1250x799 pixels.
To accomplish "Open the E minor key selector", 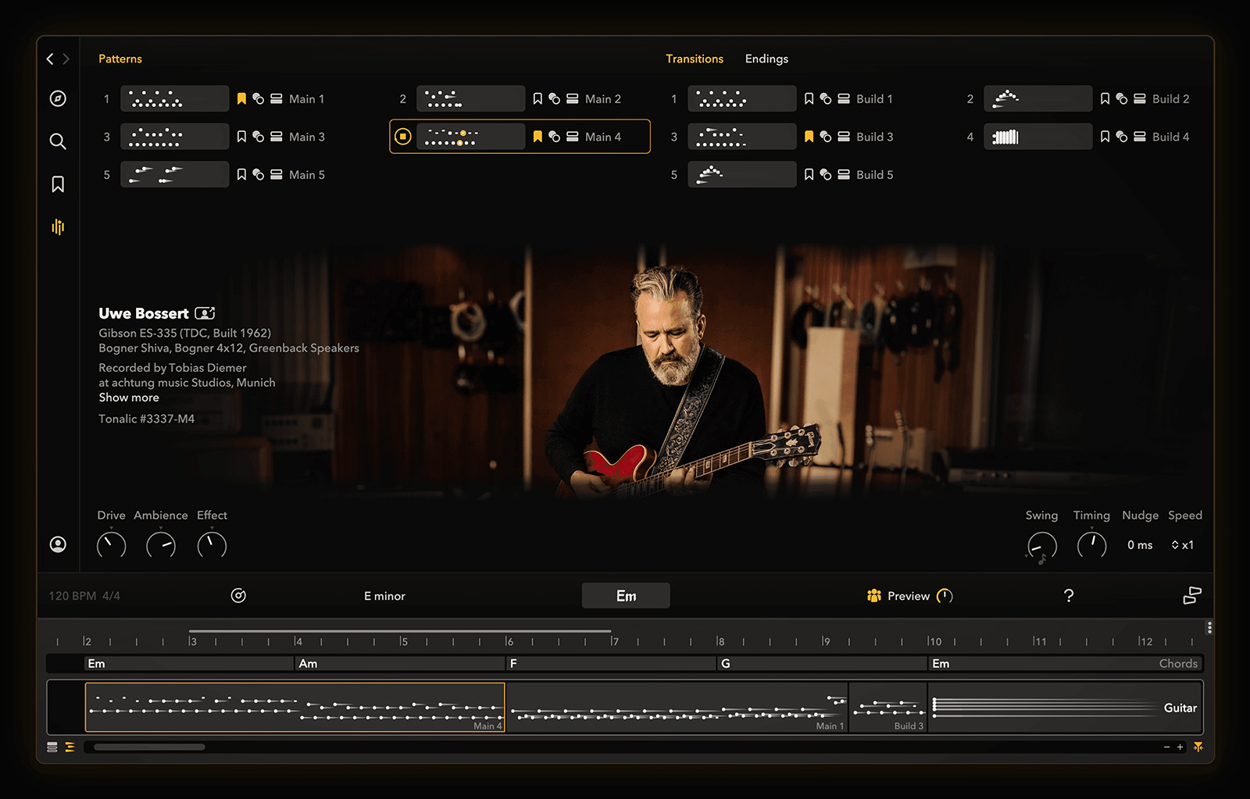I will click(384, 596).
